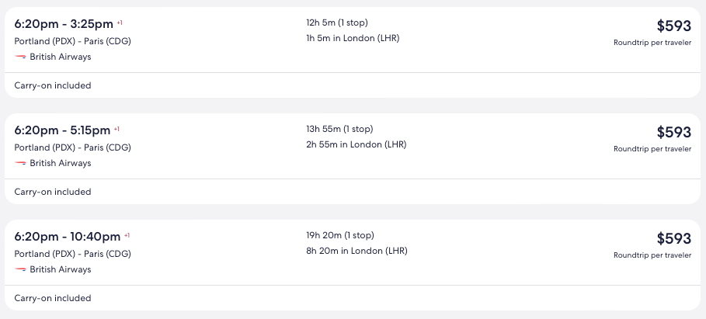This screenshot has width=706, height=319.
Task: Select the 6:20pm - 5:15pm flight
Action: pos(62,130)
